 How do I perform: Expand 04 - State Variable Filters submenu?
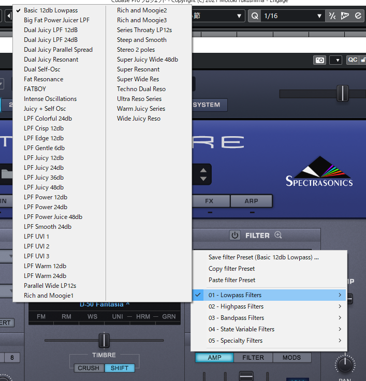(x=269, y=329)
